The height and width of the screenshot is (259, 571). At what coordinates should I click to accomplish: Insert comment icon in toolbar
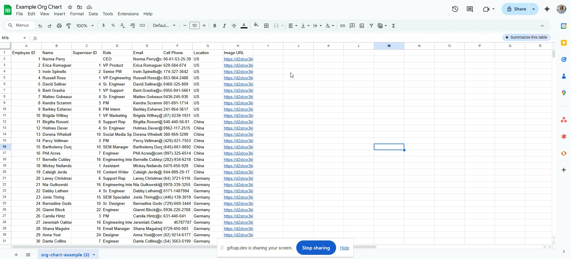pyautogui.click(x=352, y=26)
